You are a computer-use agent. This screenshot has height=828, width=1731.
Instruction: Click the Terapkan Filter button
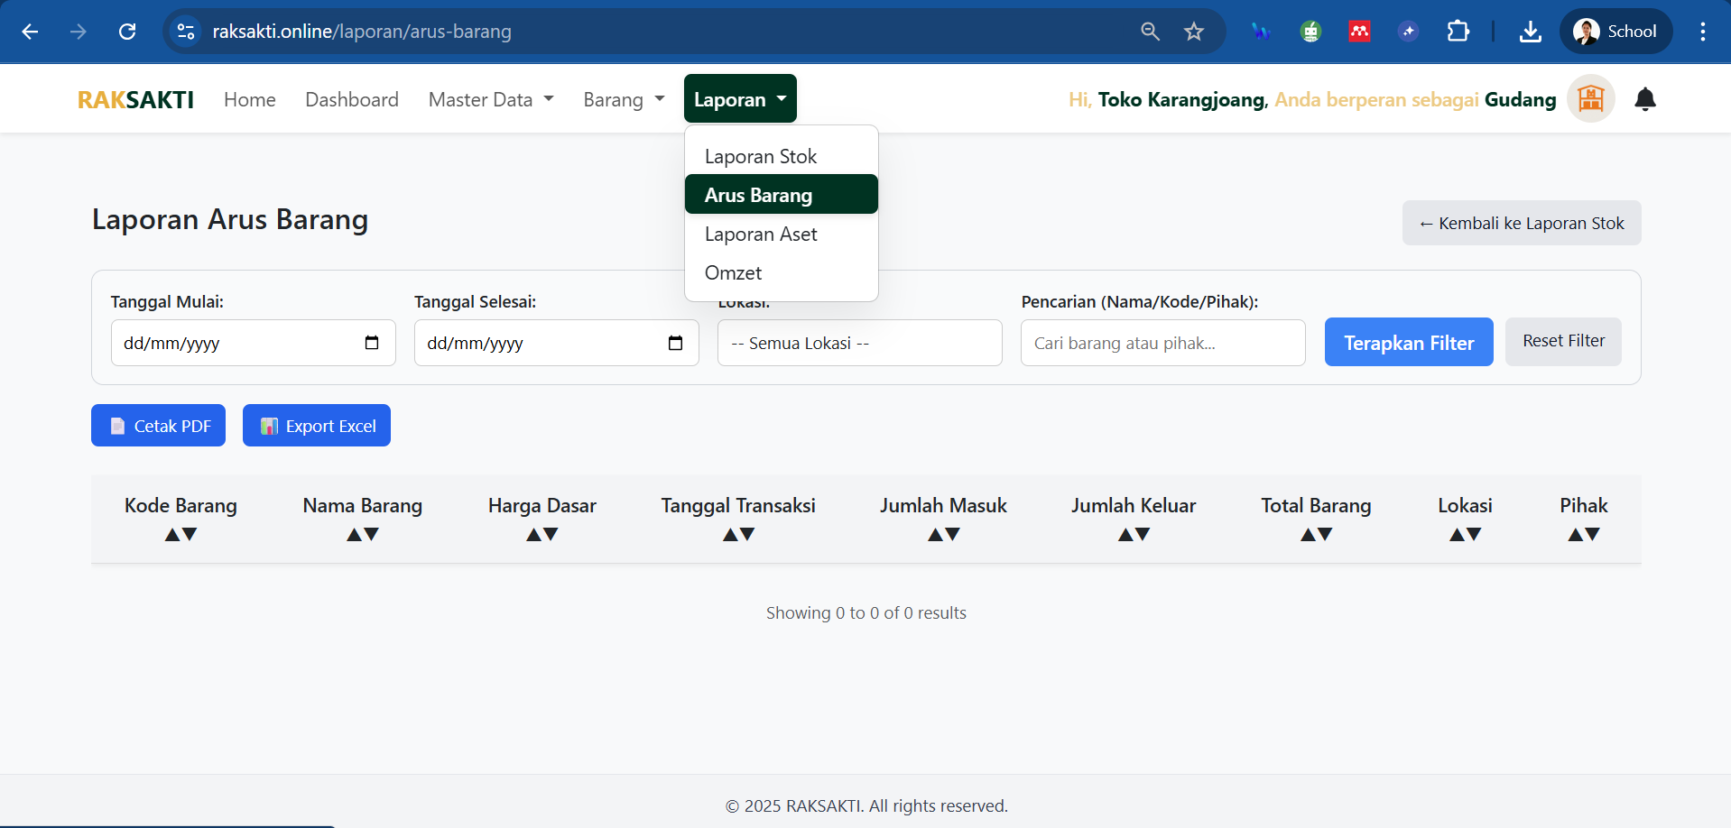coord(1408,343)
